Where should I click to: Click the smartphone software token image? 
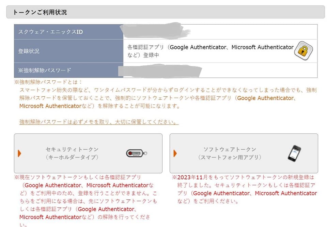click(x=294, y=153)
